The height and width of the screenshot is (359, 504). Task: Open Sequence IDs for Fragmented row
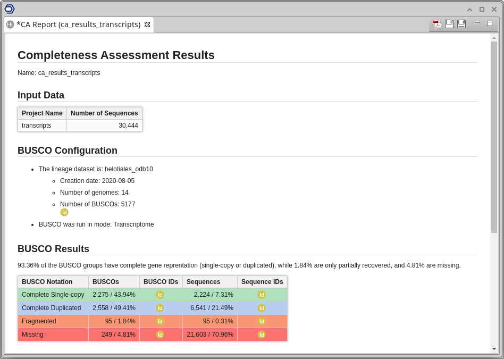pyautogui.click(x=262, y=321)
